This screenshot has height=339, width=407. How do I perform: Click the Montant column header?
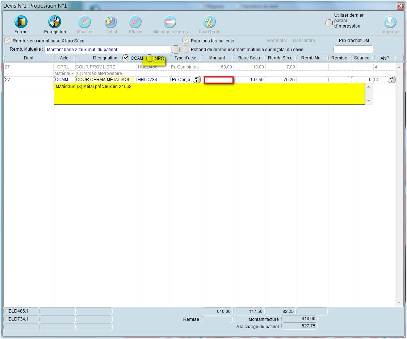point(217,58)
